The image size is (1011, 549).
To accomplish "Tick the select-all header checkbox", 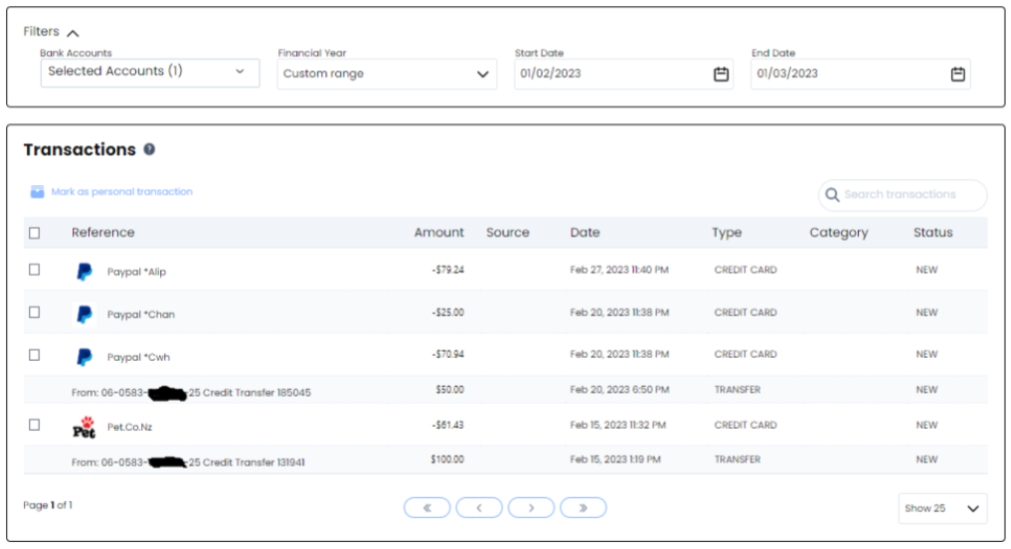I will coord(34,233).
